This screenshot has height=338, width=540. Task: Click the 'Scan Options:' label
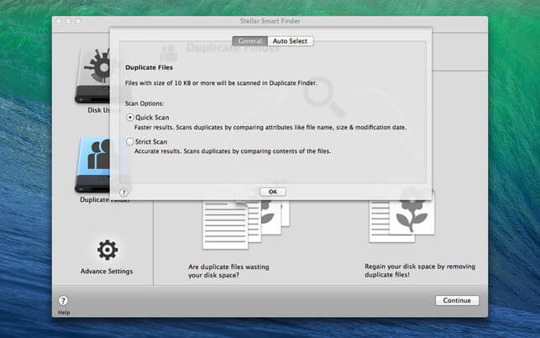(144, 103)
